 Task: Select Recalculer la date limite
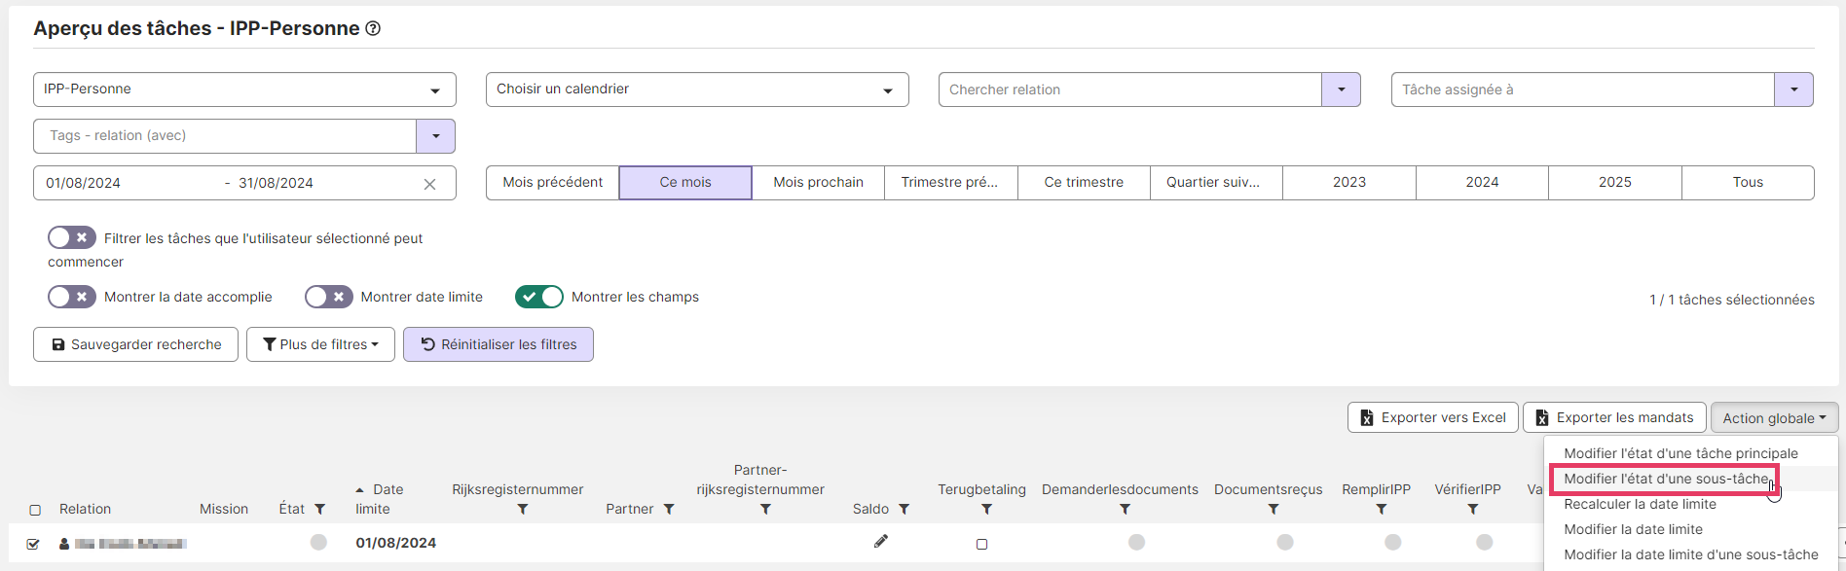(1640, 504)
